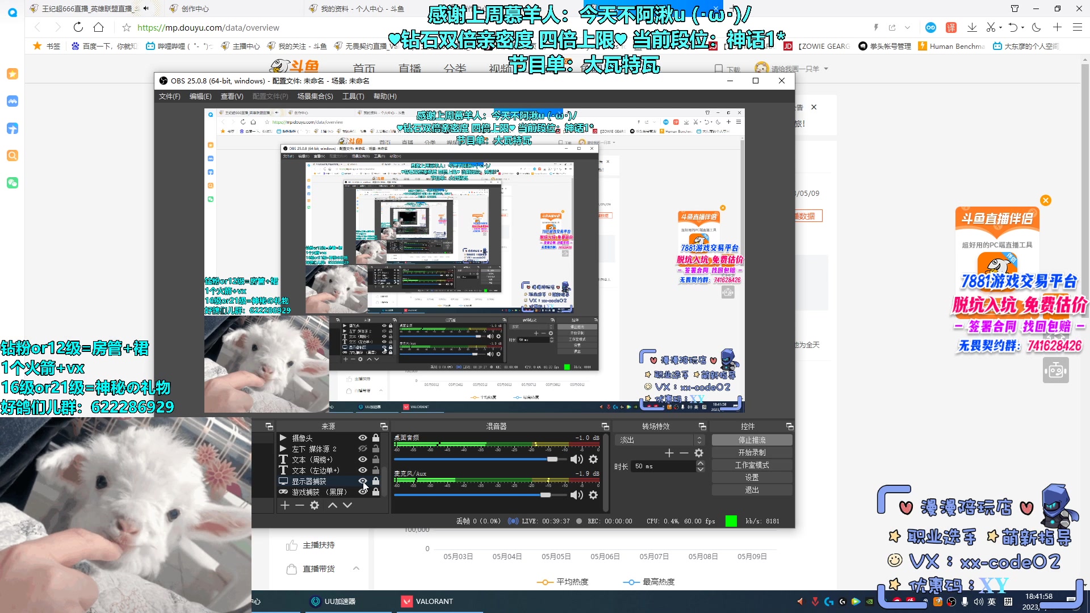The width and height of the screenshot is (1090, 613).
Task: Show the hidden 左下 媒体源 2 source
Action: [363, 448]
